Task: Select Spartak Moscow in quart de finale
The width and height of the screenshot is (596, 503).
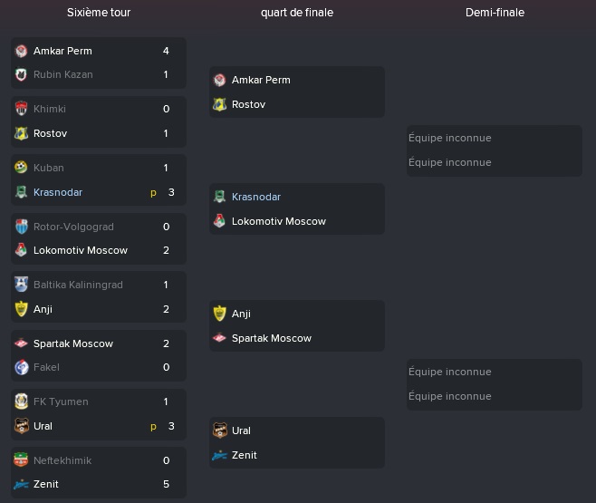Action: 272,338
